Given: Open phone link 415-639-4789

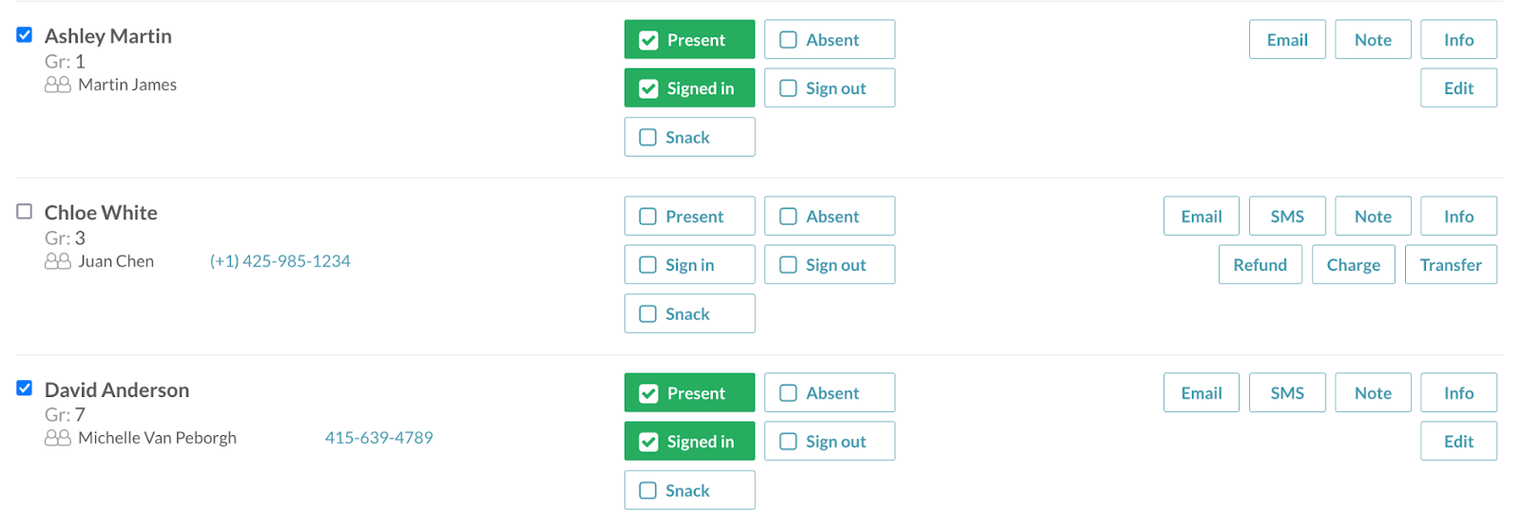Looking at the screenshot, I should pyautogui.click(x=378, y=438).
